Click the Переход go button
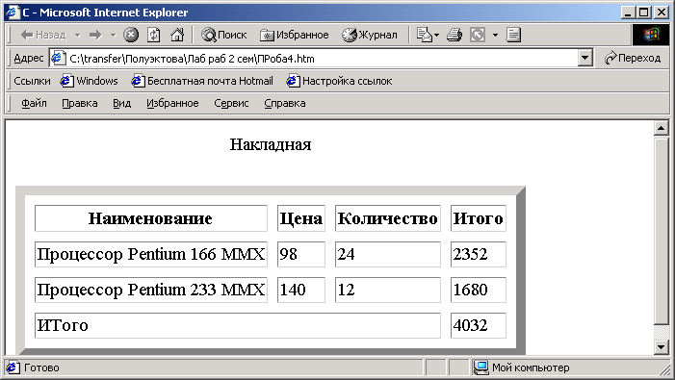 pyautogui.click(x=633, y=58)
